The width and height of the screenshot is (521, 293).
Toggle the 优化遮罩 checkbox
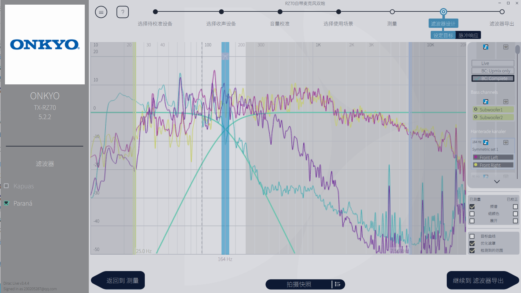[x=472, y=244]
